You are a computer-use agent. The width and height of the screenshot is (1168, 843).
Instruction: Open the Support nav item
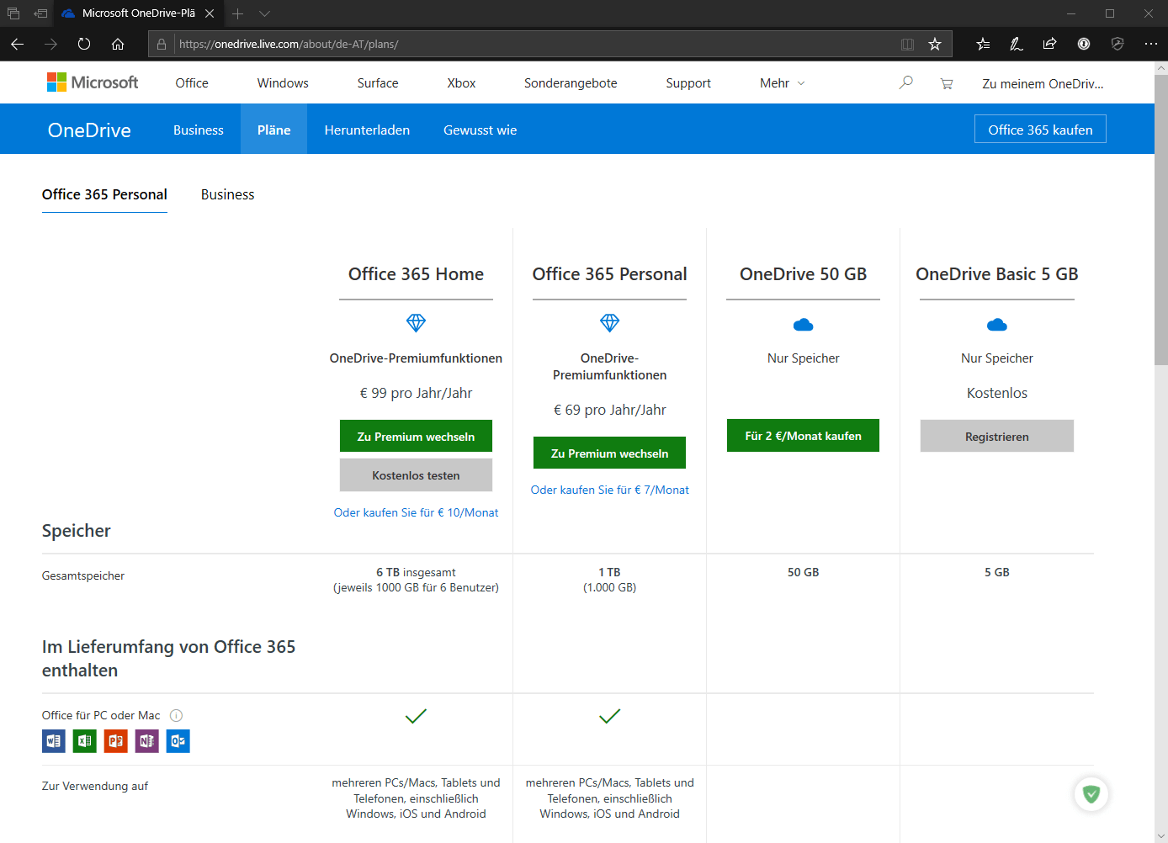click(x=688, y=83)
